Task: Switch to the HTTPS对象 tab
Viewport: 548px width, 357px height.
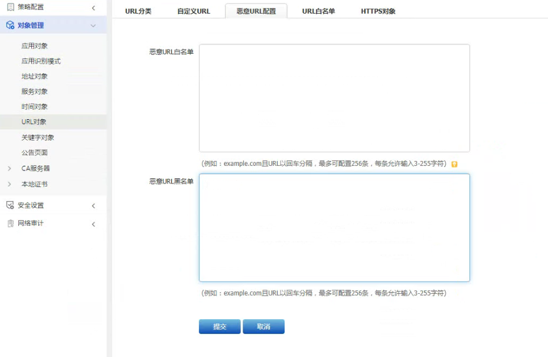Action: click(x=378, y=11)
